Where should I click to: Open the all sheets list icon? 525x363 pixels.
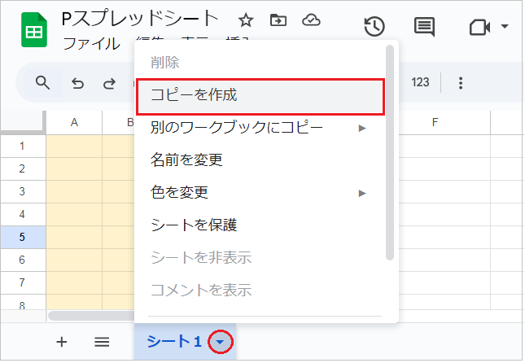click(102, 342)
